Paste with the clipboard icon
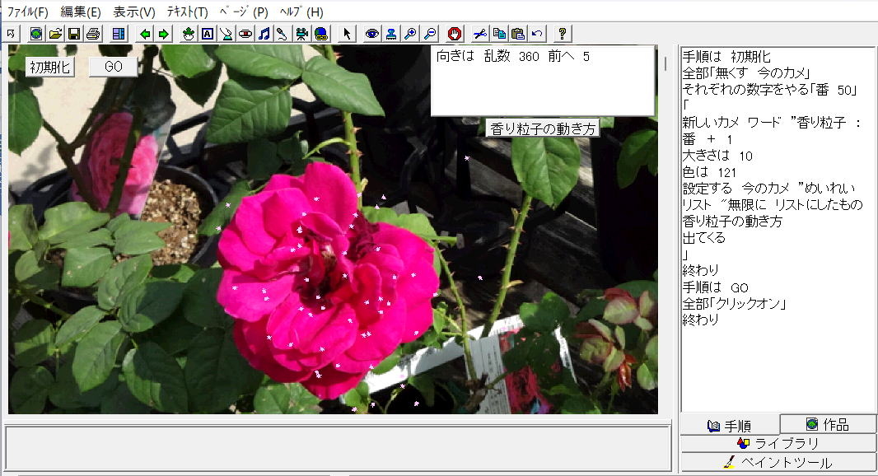Image resolution: width=878 pixels, height=476 pixels. tap(518, 34)
